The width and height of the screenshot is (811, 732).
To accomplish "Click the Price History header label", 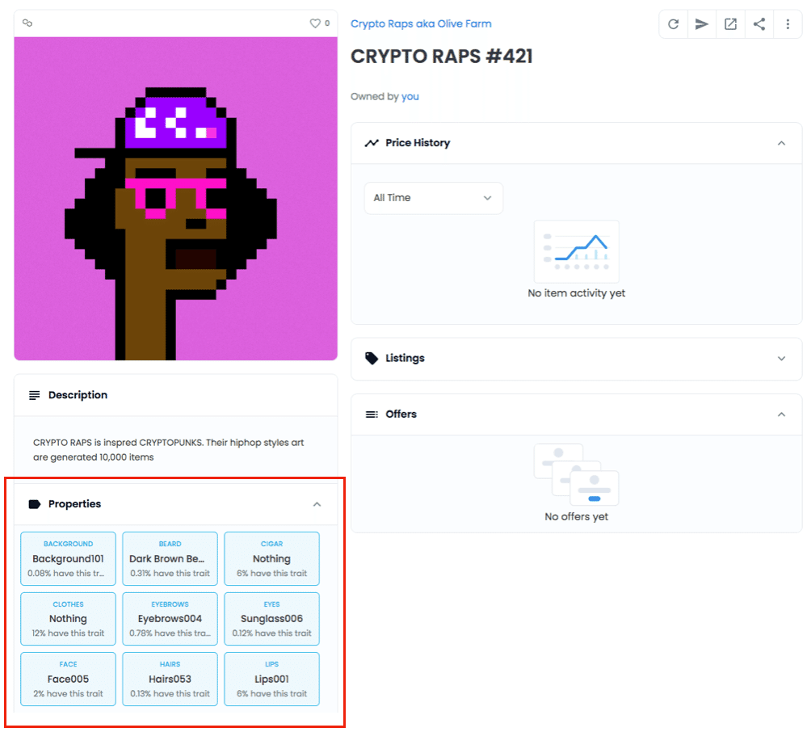I will [x=418, y=143].
